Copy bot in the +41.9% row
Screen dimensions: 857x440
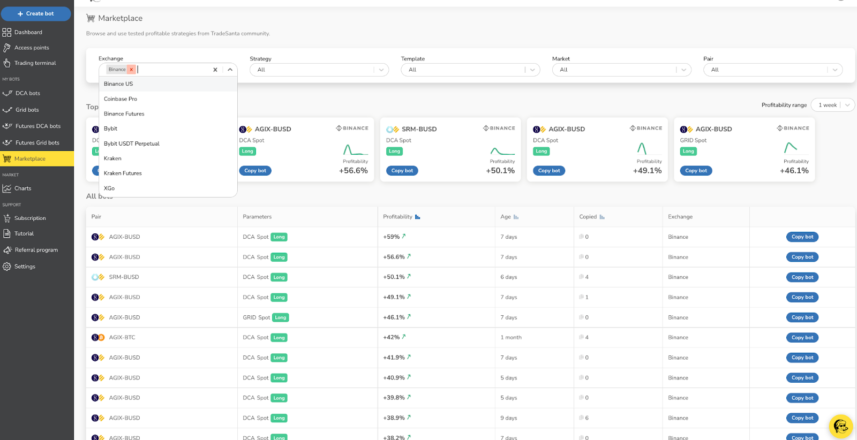pos(802,358)
